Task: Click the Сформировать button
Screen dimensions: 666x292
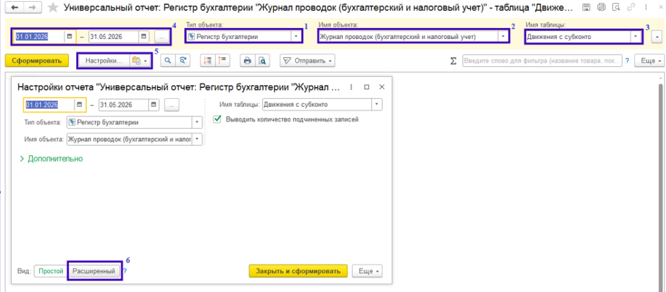Action: 36,60
